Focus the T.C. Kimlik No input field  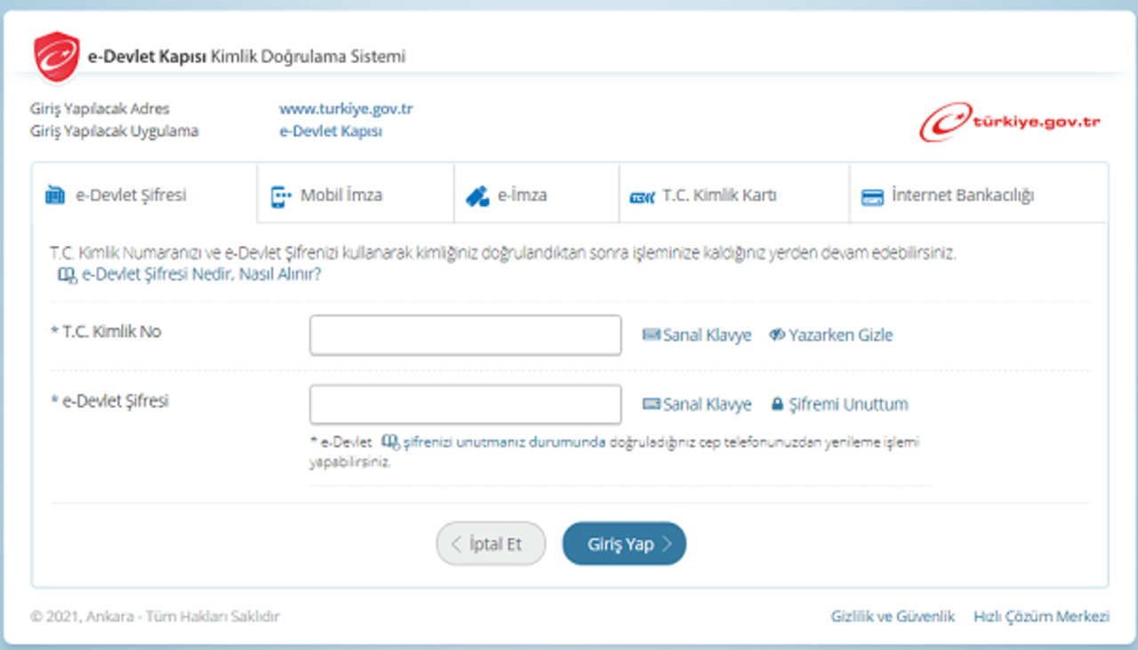(465, 335)
